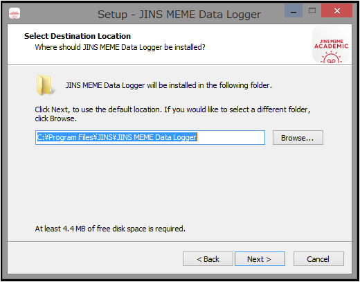Go to the next step with Next >

[260, 259]
